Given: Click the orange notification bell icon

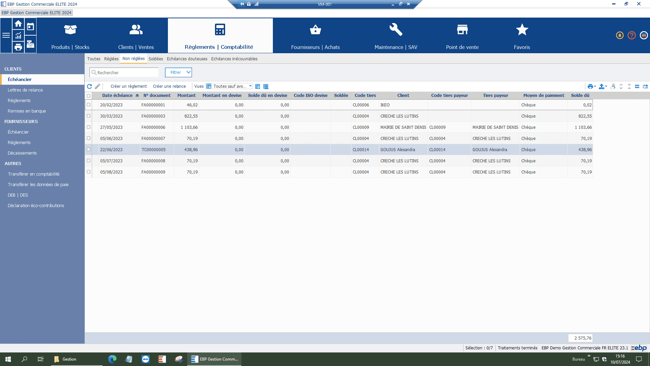Looking at the screenshot, I should (x=620, y=35).
